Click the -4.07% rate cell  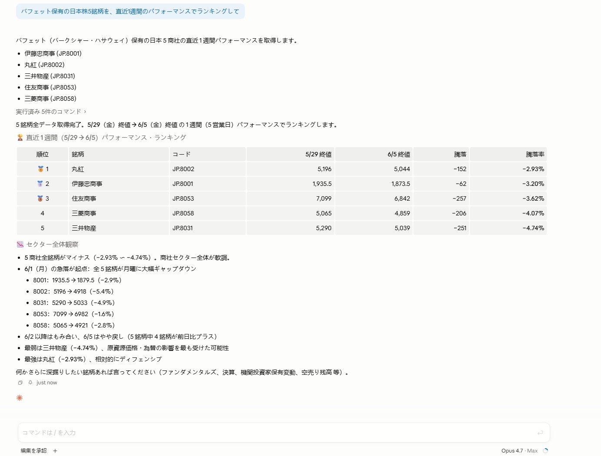click(x=508, y=213)
